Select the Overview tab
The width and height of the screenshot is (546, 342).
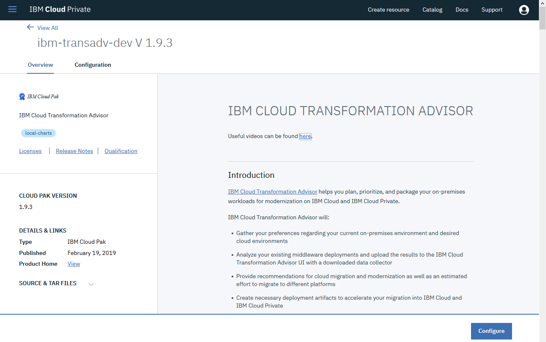[x=40, y=65]
